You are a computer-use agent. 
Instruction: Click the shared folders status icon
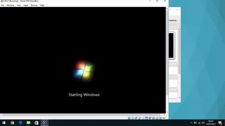click(x=143, y=118)
